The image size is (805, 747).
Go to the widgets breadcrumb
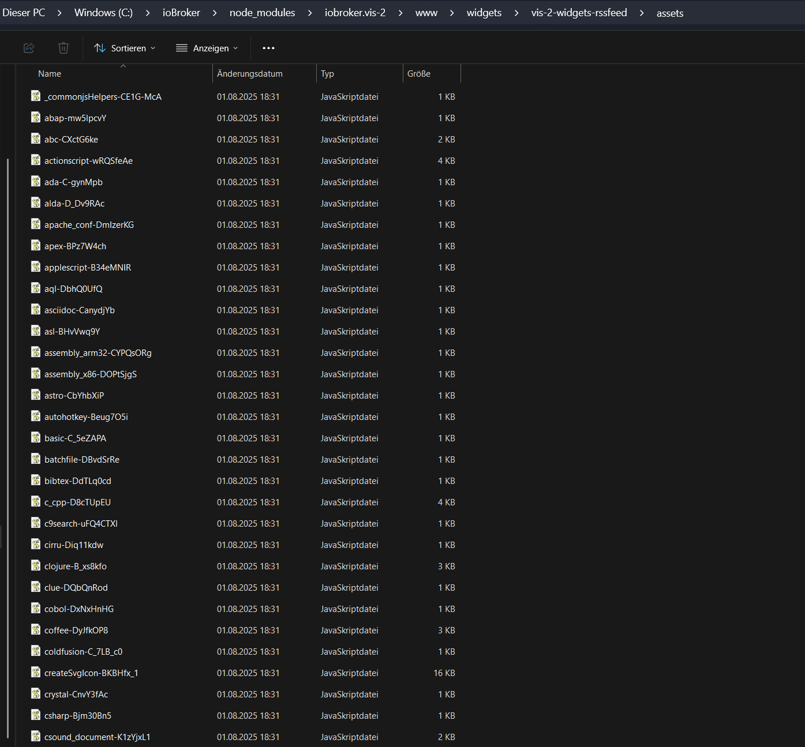(x=484, y=13)
